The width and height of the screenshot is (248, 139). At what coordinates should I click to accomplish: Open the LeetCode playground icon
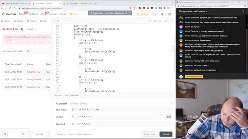[155, 14]
